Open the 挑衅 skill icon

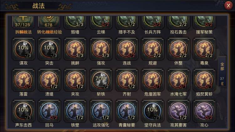coord(75,49)
